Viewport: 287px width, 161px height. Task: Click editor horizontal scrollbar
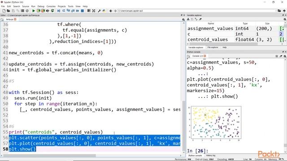[x=49, y=156]
